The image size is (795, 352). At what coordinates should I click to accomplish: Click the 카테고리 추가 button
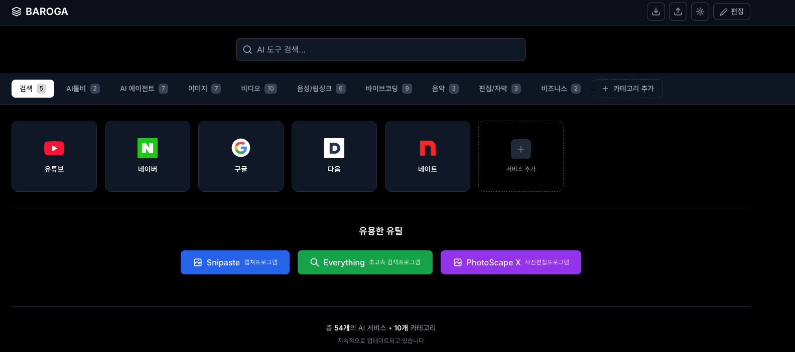point(627,89)
